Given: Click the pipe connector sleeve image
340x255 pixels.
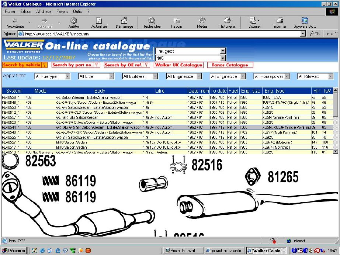Looking at the screenshot, I should tap(153, 184).
